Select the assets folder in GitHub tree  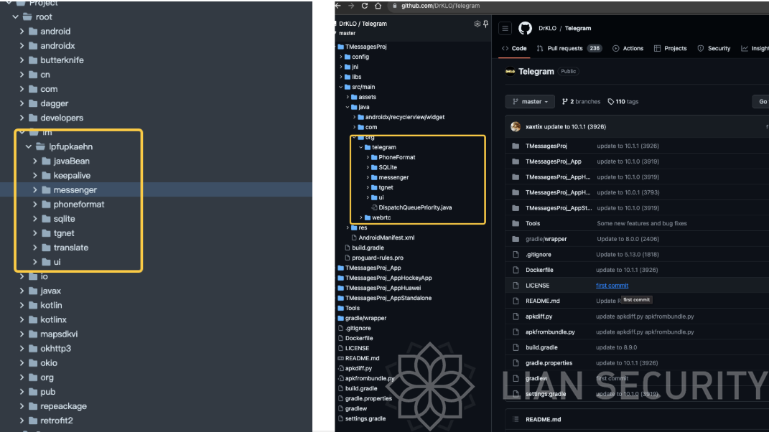(x=368, y=97)
